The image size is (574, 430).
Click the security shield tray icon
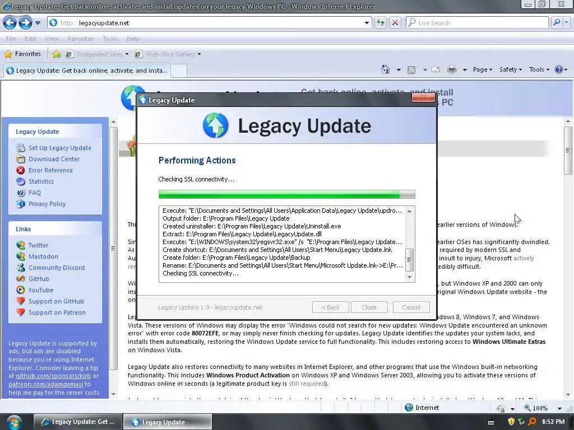click(511, 422)
